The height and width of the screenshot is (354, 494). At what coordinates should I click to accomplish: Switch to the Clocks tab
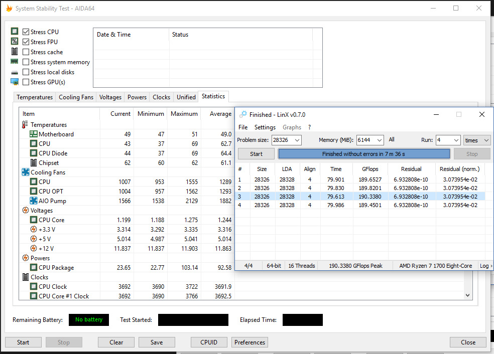(x=161, y=97)
